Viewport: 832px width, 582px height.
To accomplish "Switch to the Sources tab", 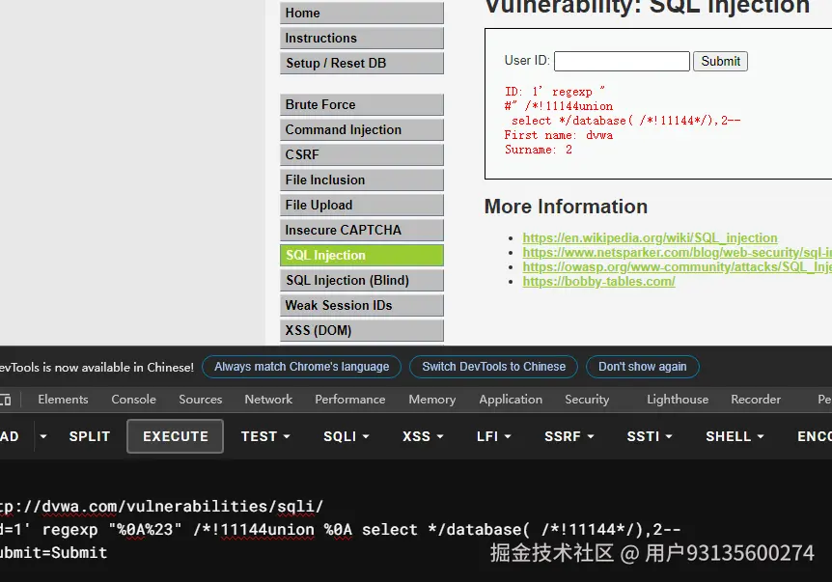I will (x=201, y=400).
